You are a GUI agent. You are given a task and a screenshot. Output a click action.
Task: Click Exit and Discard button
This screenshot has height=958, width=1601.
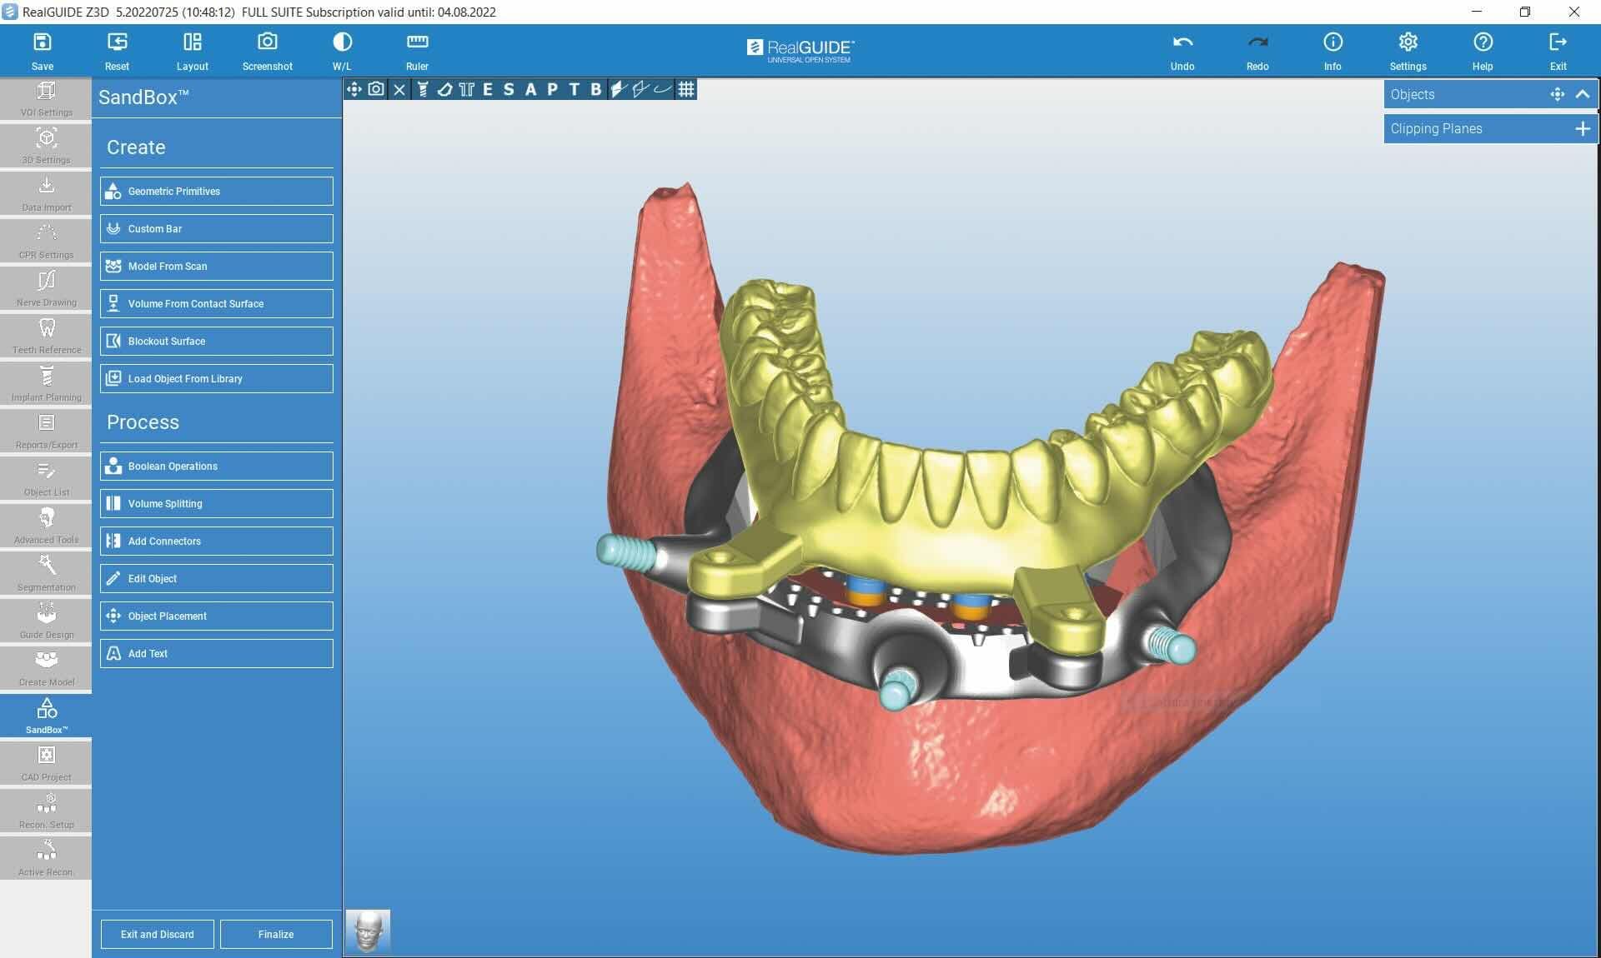(x=157, y=934)
